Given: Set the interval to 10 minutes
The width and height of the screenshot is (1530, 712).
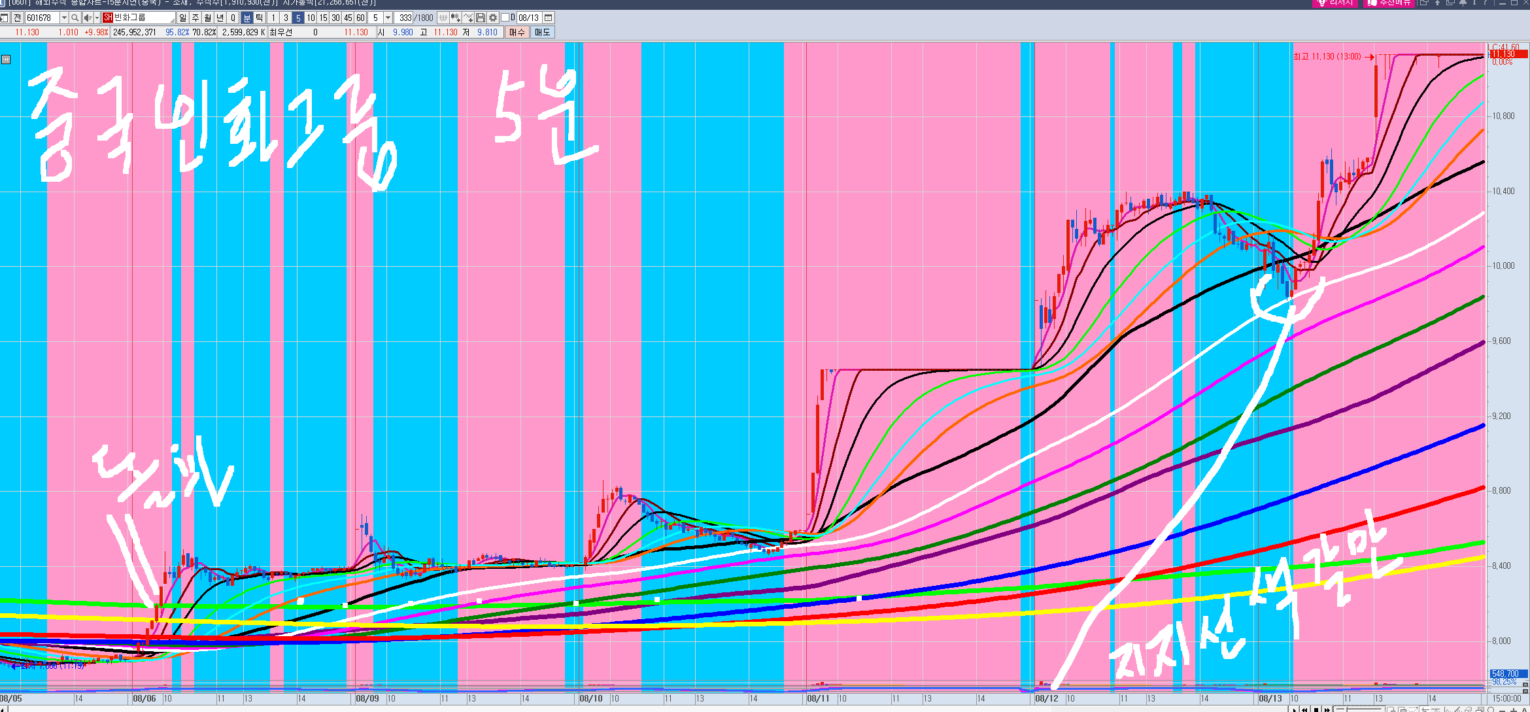Looking at the screenshot, I should (311, 18).
